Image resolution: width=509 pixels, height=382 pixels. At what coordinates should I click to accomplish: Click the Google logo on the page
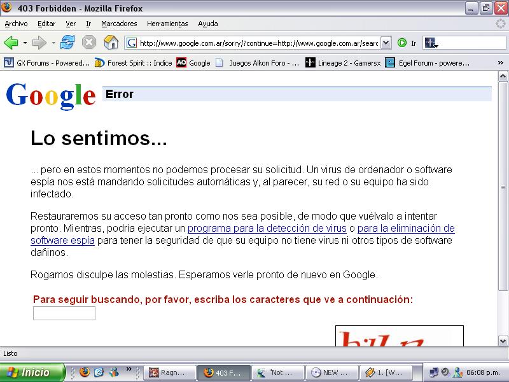tap(51, 95)
